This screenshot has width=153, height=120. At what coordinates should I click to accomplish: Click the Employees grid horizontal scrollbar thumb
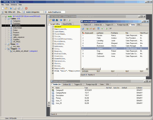pyautogui.click(x=92, y=69)
